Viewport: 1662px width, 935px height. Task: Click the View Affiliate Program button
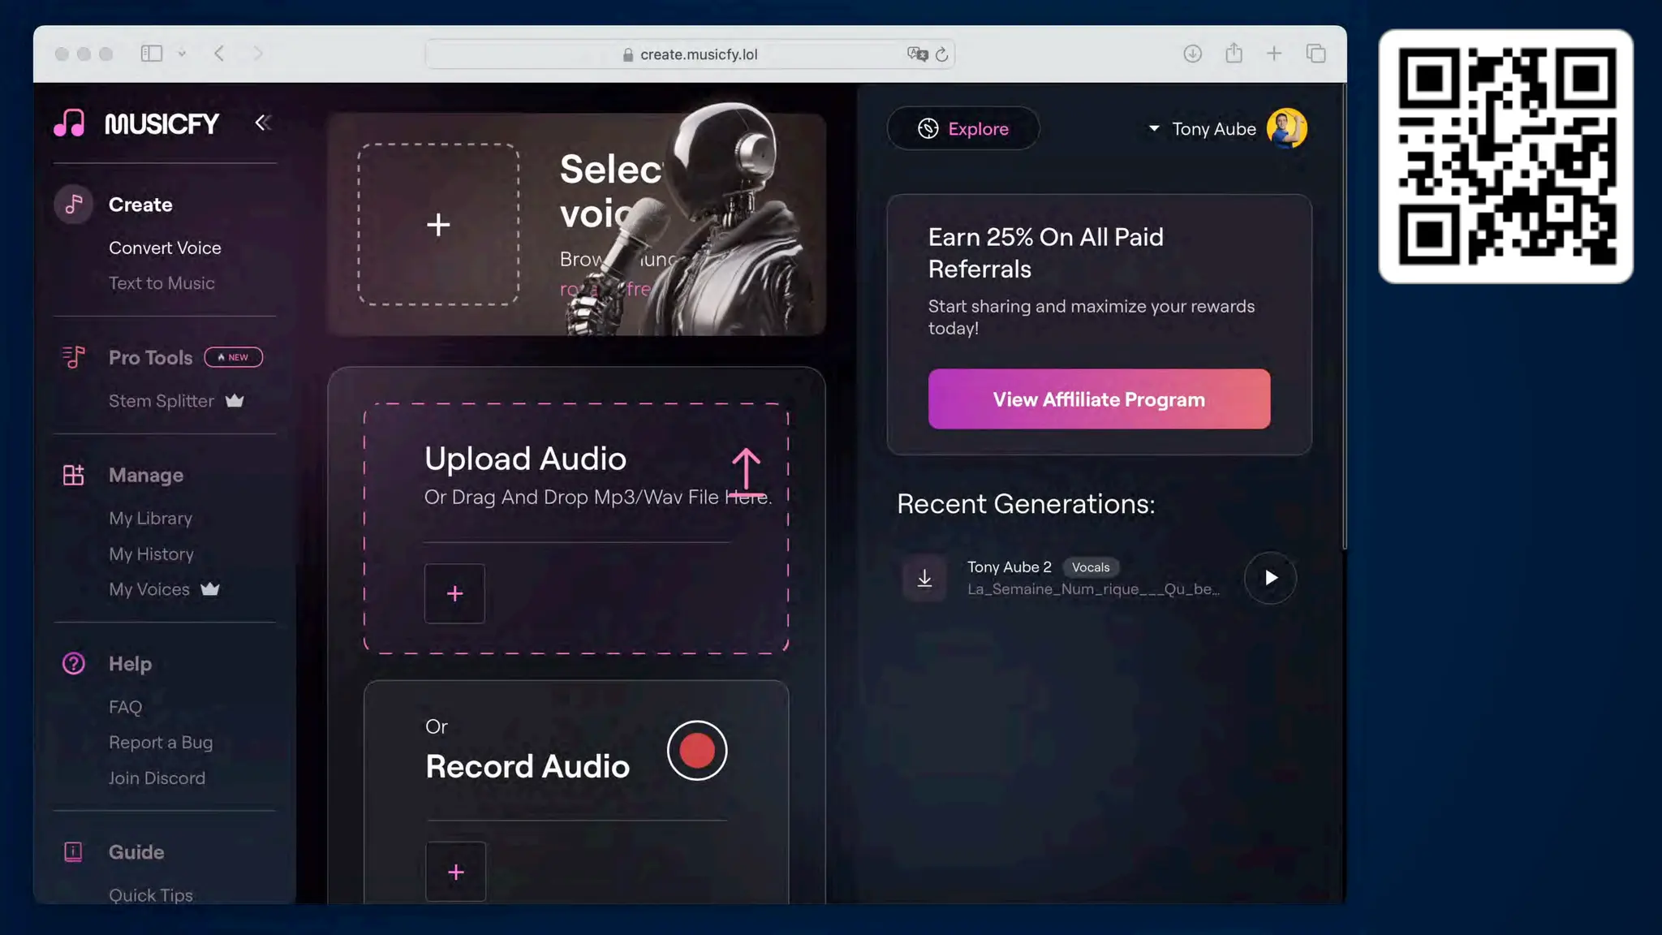click(x=1099, y=399)
